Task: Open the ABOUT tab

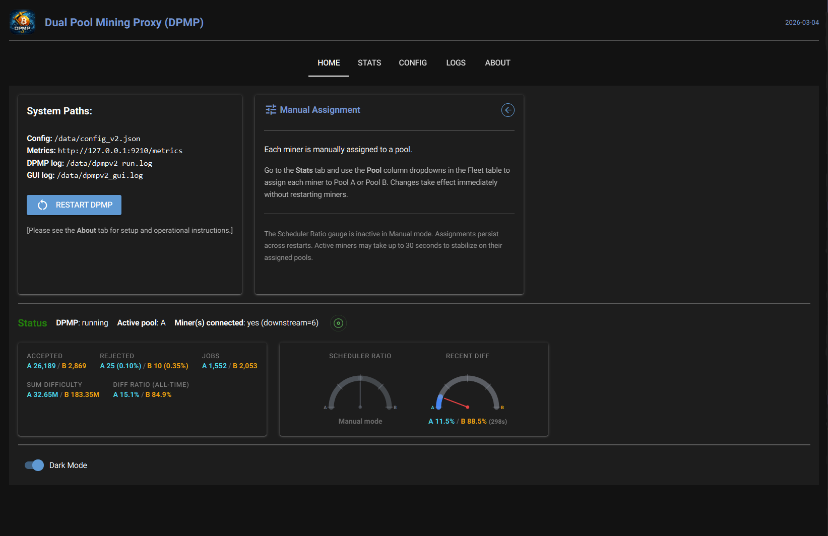Action: pos(497,62)
